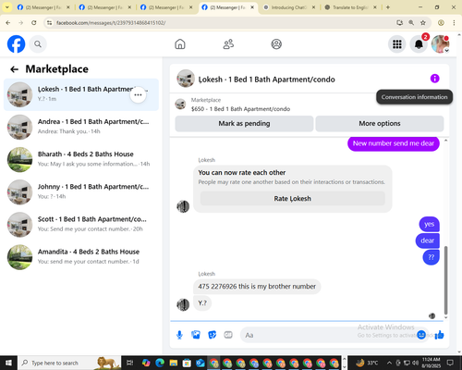Viewport: 462px width, 370px height.
Task: Open the taskbar clock and date
Action: click(x=431, y=363)
